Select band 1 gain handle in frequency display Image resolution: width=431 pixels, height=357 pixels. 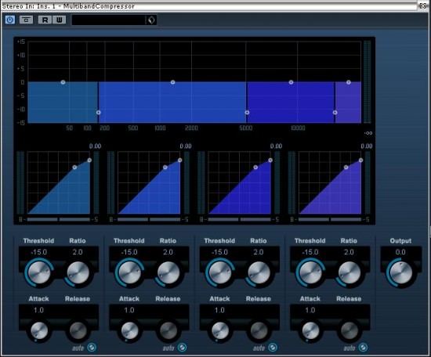tap(63, 82)
